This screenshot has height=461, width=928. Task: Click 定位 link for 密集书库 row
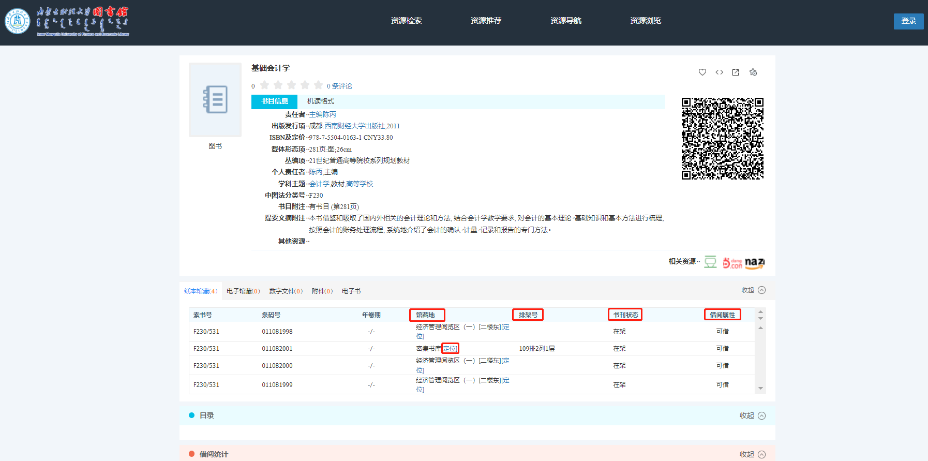(450, 349)
